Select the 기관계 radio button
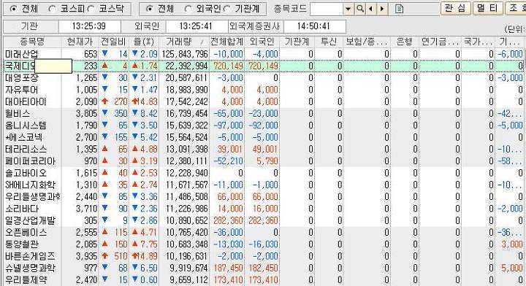 [x=227, y=9]
